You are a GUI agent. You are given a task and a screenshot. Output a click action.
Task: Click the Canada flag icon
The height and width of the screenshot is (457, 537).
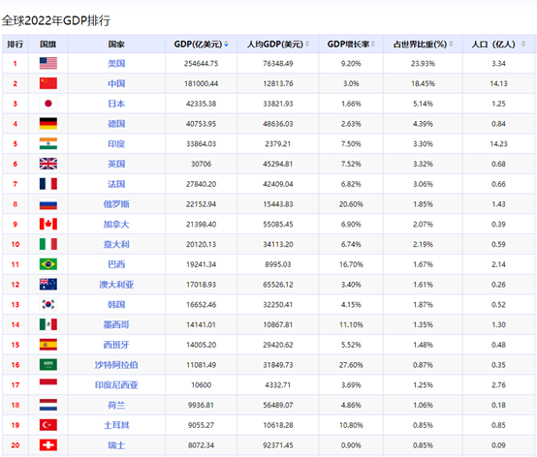coord(48,224)
